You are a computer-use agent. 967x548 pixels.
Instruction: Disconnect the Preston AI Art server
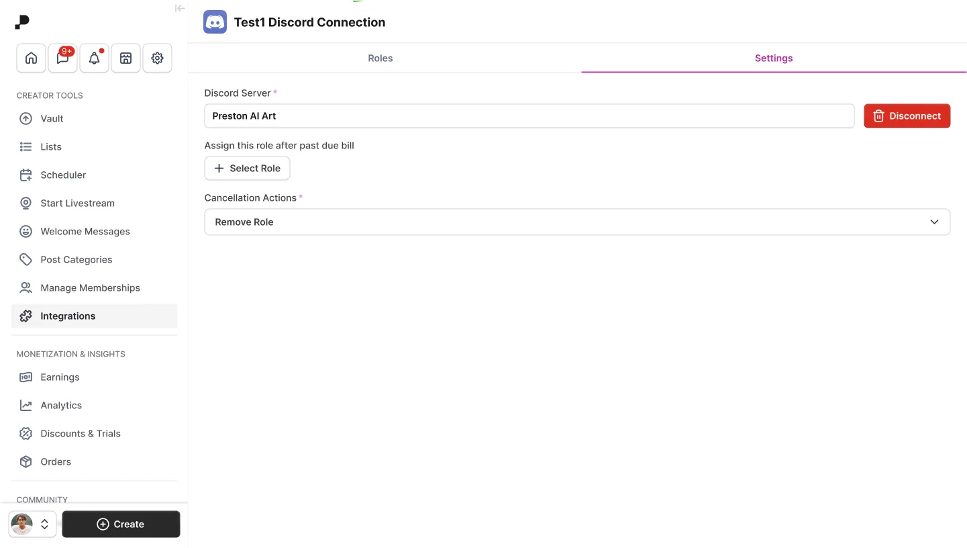coord(907,116)
